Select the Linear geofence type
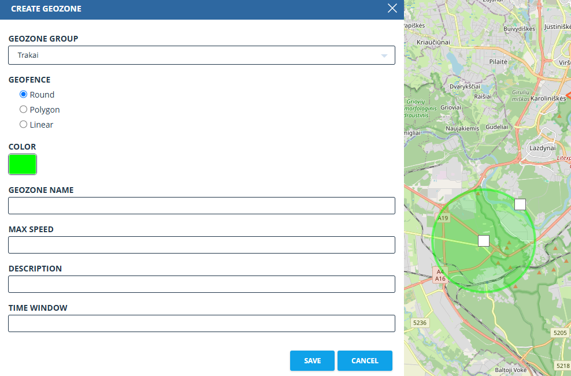The width and height of the screenshot is (571, 376). 23,124
